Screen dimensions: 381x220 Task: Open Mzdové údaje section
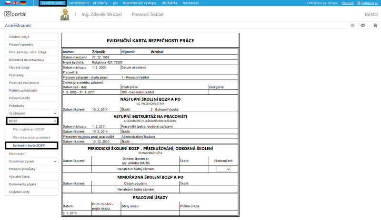[31, 67]
